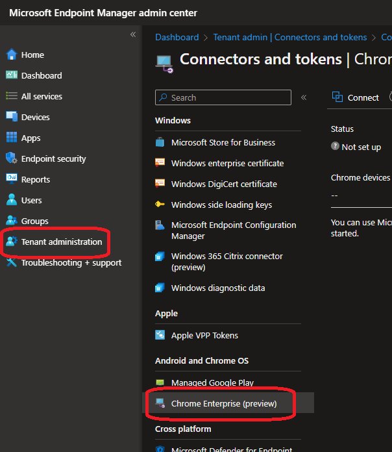Open the Apps grid icon

pos(11,138)
